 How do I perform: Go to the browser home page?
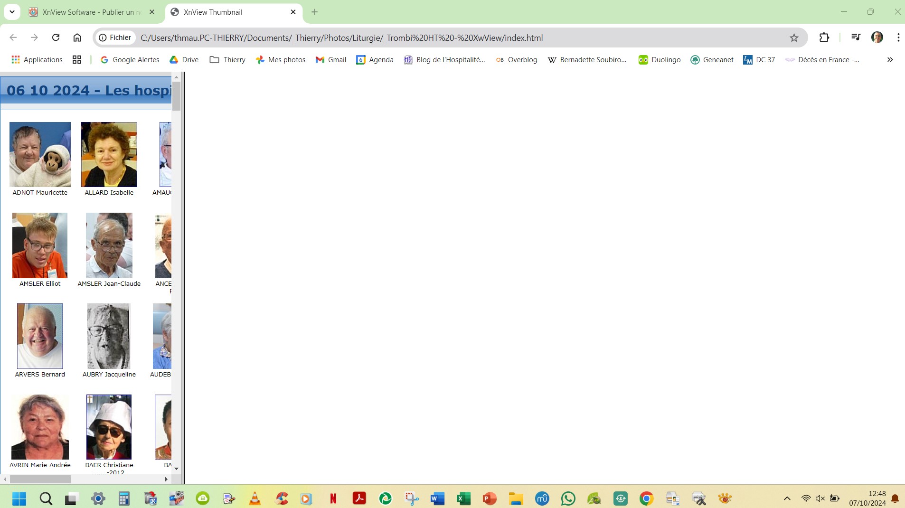[x=77, y=38]
